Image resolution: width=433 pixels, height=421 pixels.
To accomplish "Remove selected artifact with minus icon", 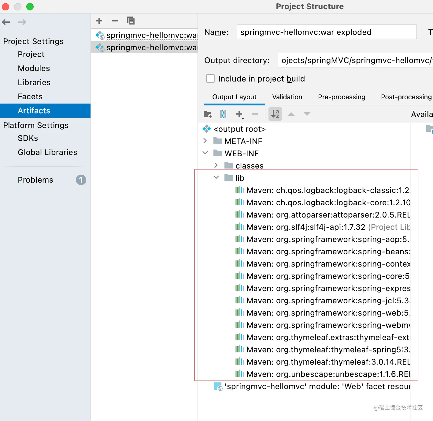I will (x=115, y=21).
